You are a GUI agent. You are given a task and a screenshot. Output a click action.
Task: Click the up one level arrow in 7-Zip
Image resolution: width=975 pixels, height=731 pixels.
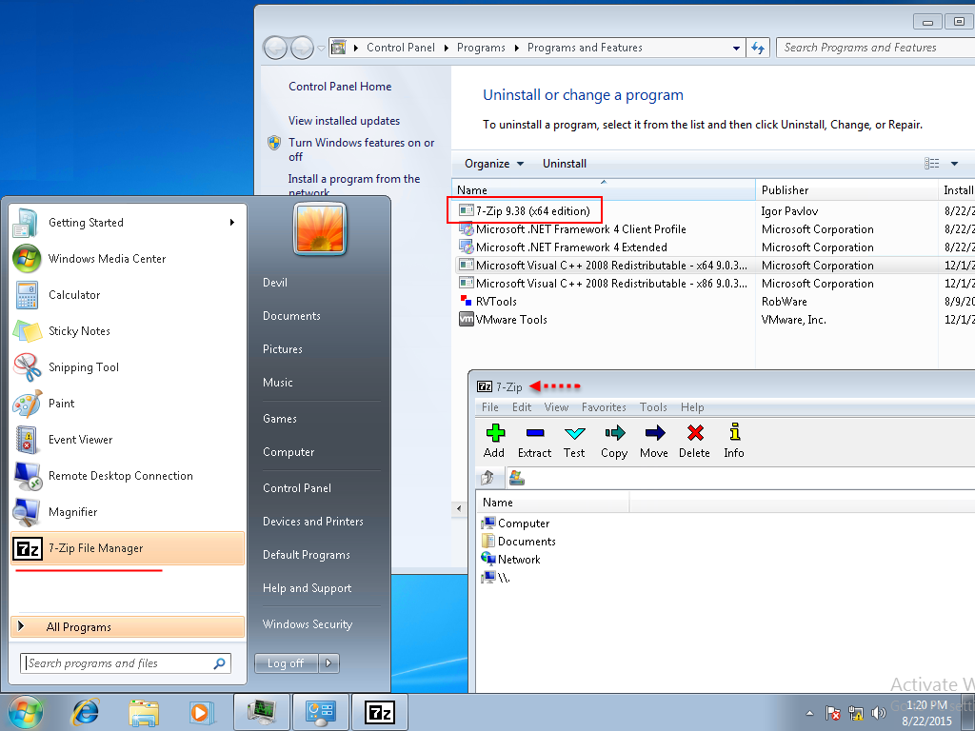tap(486, 477)
